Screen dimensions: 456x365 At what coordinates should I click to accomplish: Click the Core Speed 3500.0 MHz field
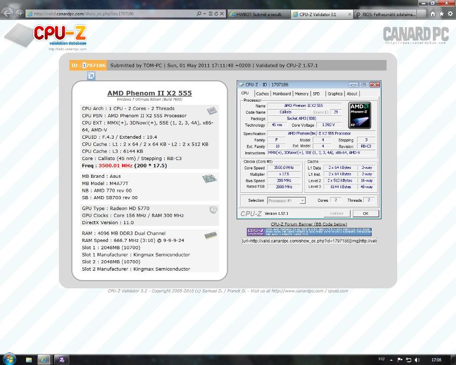coord(284,168)
